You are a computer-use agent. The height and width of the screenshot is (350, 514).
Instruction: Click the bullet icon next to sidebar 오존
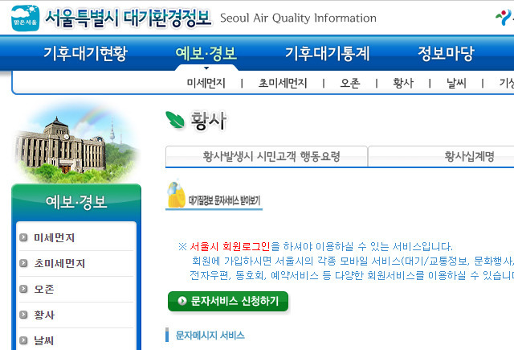pos(23,289)
